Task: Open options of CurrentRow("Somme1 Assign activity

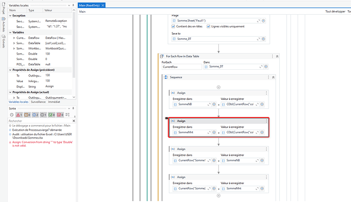Action: coord(266,149)
